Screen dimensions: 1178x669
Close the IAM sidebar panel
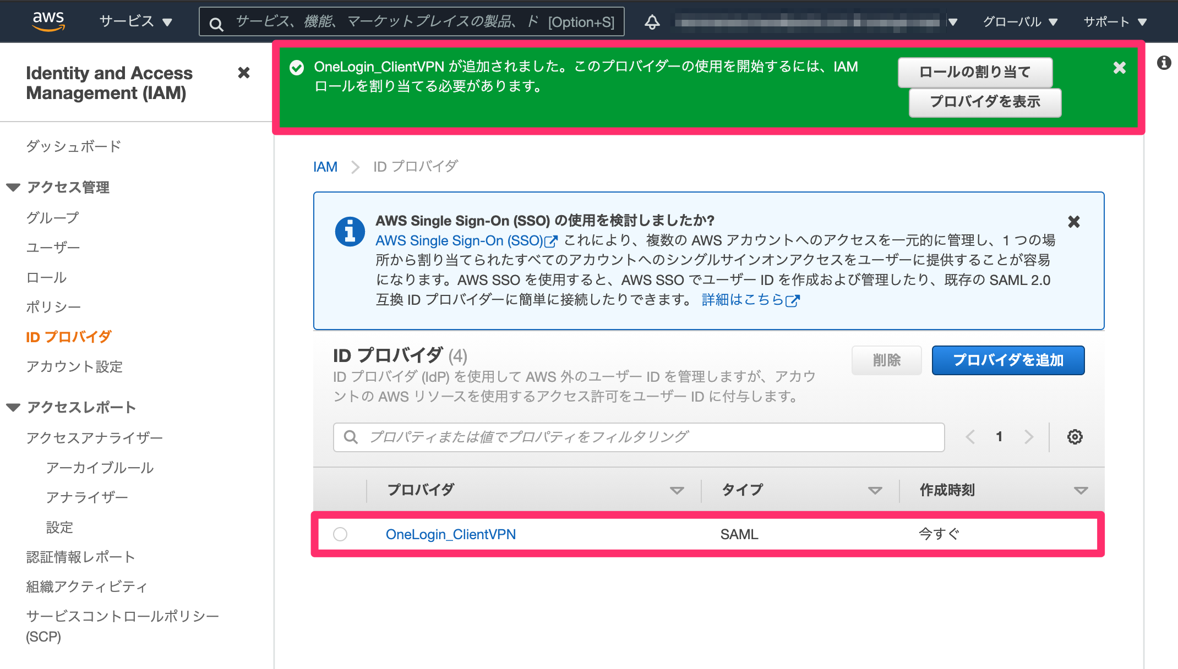(244, 73)
